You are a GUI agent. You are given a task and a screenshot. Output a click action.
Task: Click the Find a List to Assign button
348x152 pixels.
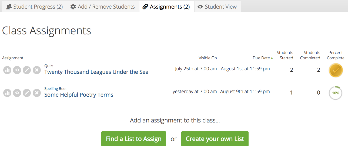coord(134,139)
